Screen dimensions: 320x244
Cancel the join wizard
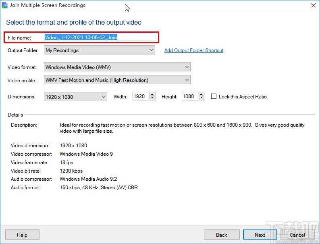tap(297, 235)
